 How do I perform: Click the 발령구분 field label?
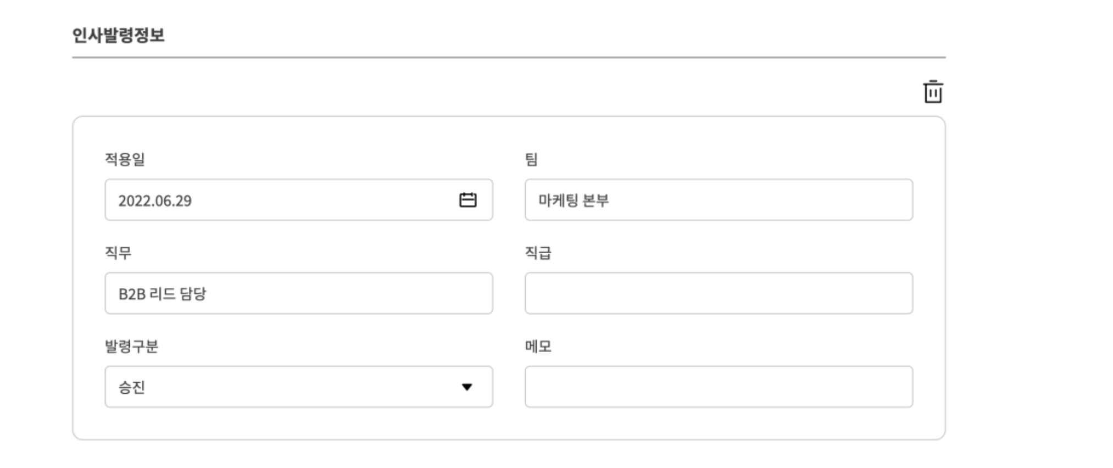(x=131, y=347)
